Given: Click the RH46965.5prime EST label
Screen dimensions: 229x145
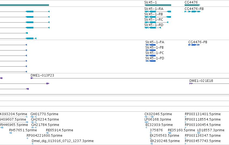Looking at the screenshot, I should click(x=14, y=125).
